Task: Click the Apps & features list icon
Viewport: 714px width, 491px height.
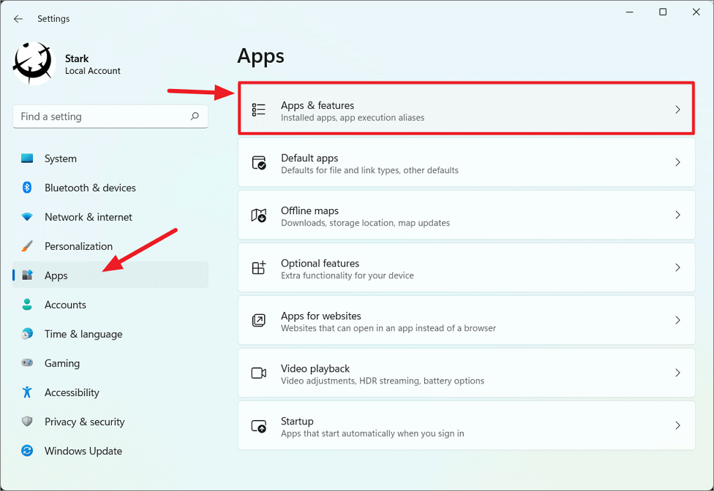Action: pyautogui.click(x=259, y=110)
